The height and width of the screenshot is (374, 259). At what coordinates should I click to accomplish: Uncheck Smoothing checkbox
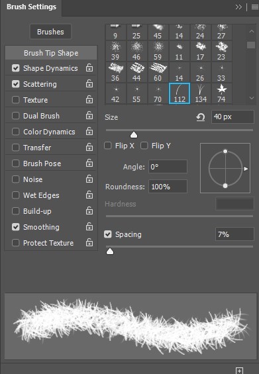16,227
